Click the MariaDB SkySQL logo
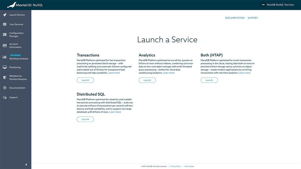This screenshot has height=169, width=301. (25, 5)
